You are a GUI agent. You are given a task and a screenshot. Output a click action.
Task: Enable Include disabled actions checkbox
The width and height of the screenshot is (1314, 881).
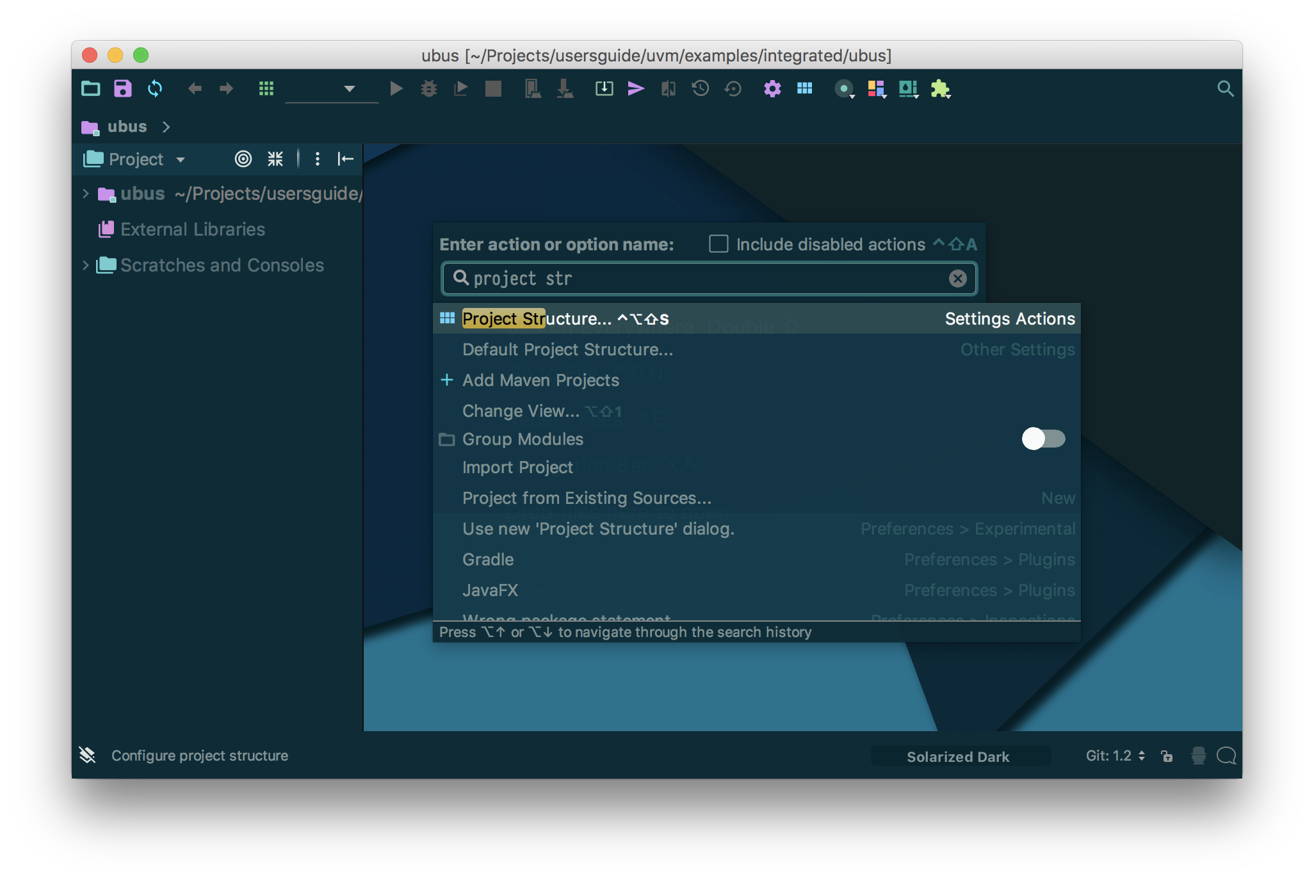point(718,244)
